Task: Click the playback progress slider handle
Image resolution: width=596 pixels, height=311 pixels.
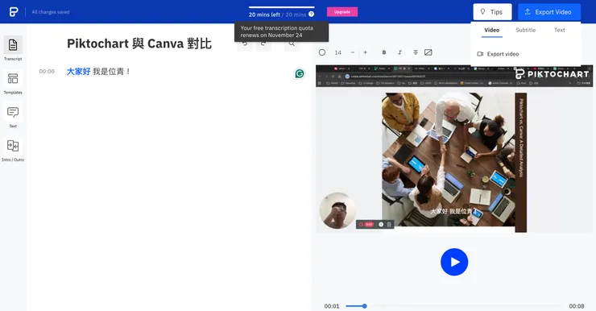Action: click(x=365, y=306)
